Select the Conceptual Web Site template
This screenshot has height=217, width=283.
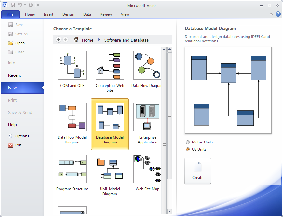coord(110,72)
